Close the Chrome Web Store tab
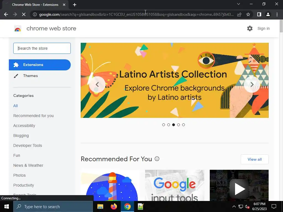Image resolution: width=283 pixels, height=212 pixels. 64,5
